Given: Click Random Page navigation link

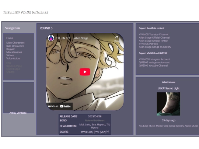Looking at the screenshot, I should coord(14,66).
